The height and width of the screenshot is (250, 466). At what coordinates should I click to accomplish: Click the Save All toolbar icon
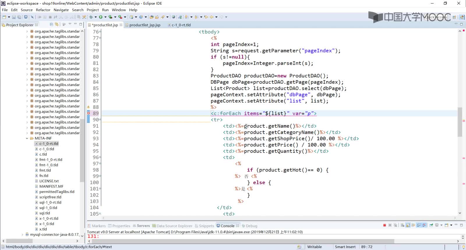[19, 17]
